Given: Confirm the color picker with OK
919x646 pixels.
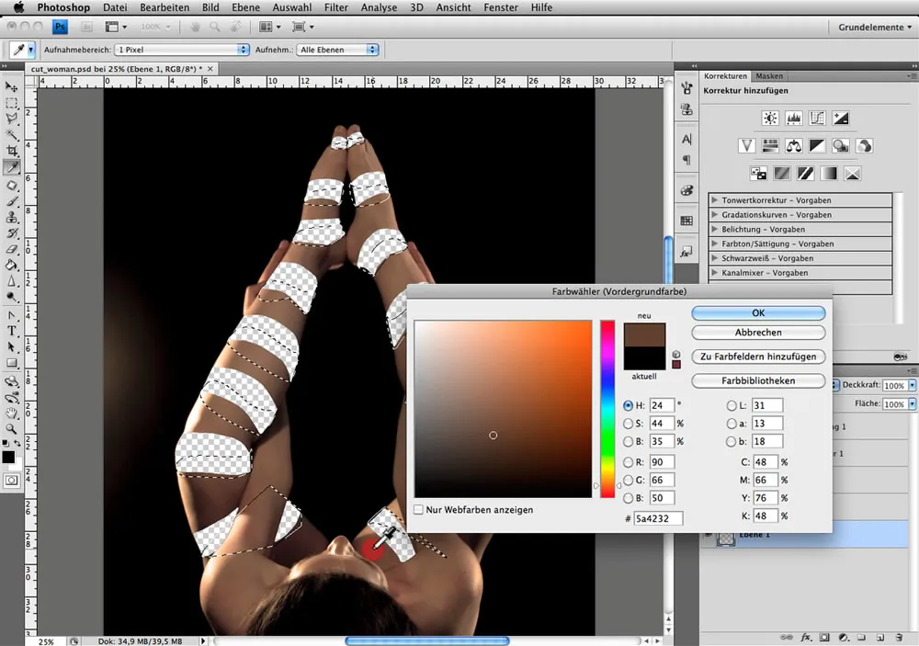Looking at the screenshot, I should [x=757, y=313].
